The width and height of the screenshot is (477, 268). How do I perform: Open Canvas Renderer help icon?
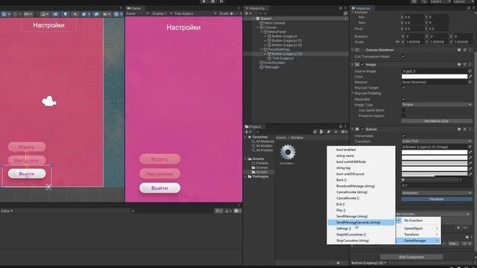coord(459,50)
